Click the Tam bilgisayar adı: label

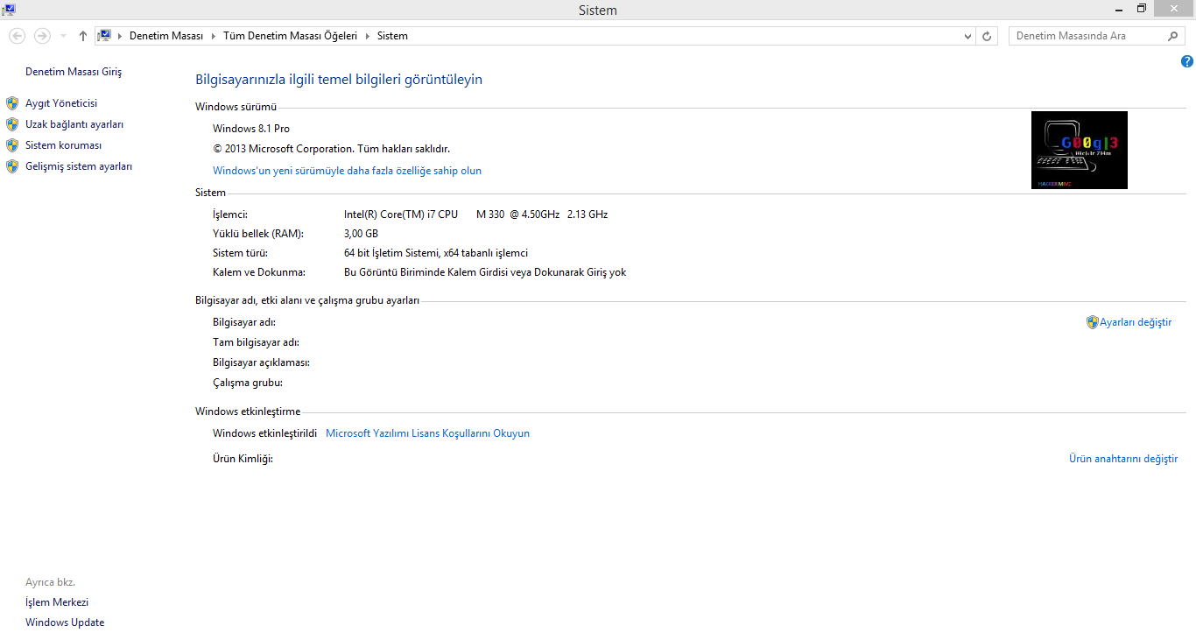256,342
